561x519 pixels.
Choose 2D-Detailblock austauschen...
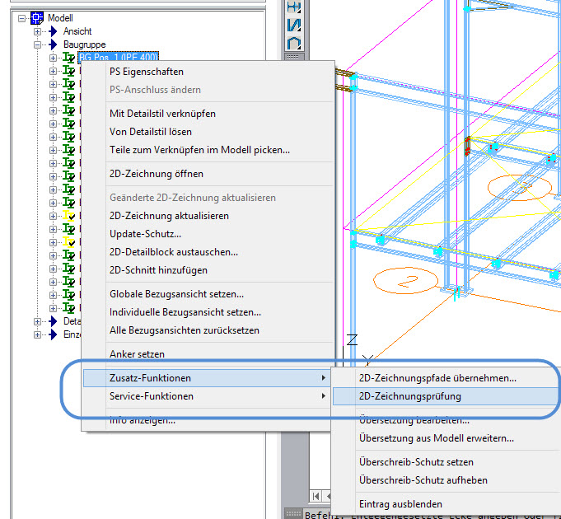tap(208, 252)
